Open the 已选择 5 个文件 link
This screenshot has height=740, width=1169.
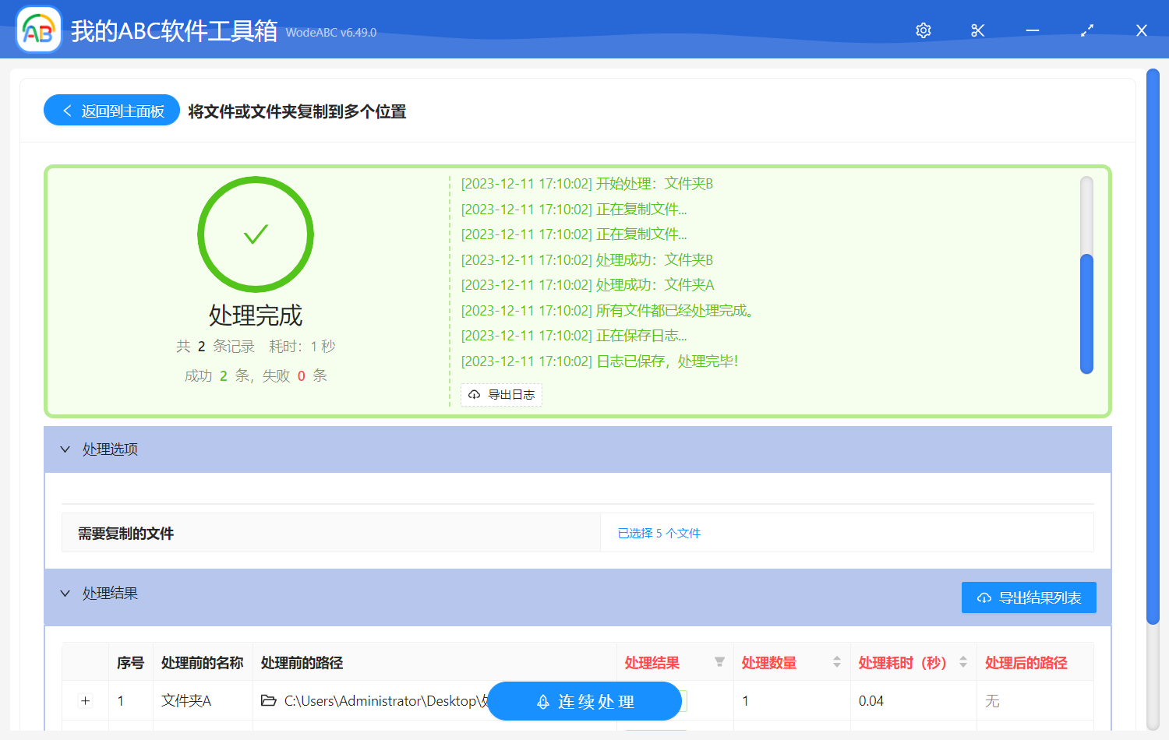click(x=659, y=533)
